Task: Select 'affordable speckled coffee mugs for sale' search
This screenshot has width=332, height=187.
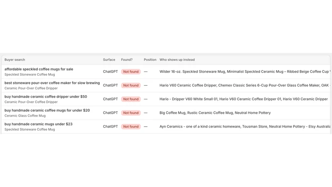Action: coord(39,69)
